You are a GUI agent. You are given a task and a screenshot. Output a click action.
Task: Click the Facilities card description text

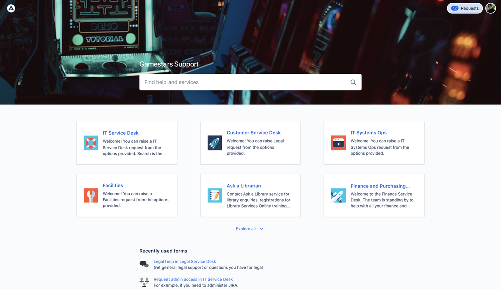[135, 200]
